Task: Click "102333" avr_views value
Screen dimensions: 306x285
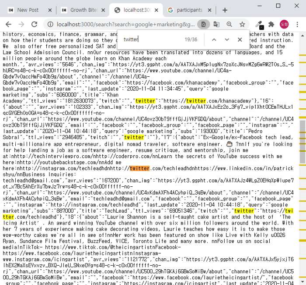Action: (x=82, y=107)
